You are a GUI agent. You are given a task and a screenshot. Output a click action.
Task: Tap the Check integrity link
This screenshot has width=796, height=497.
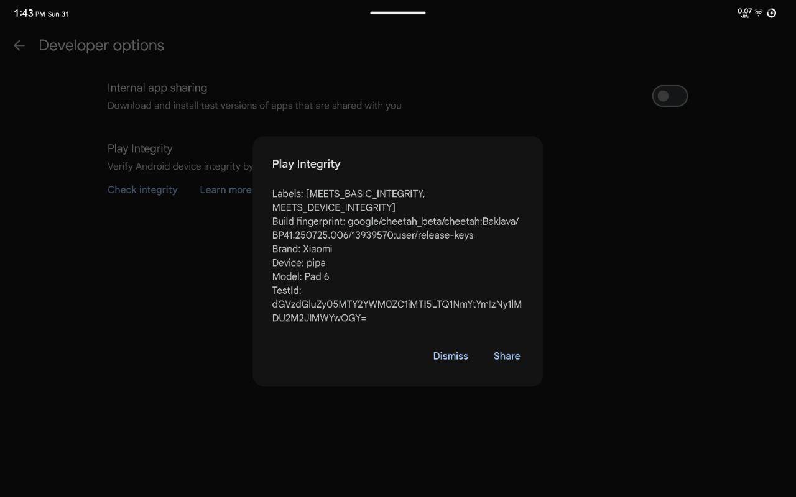pos(142,190)
